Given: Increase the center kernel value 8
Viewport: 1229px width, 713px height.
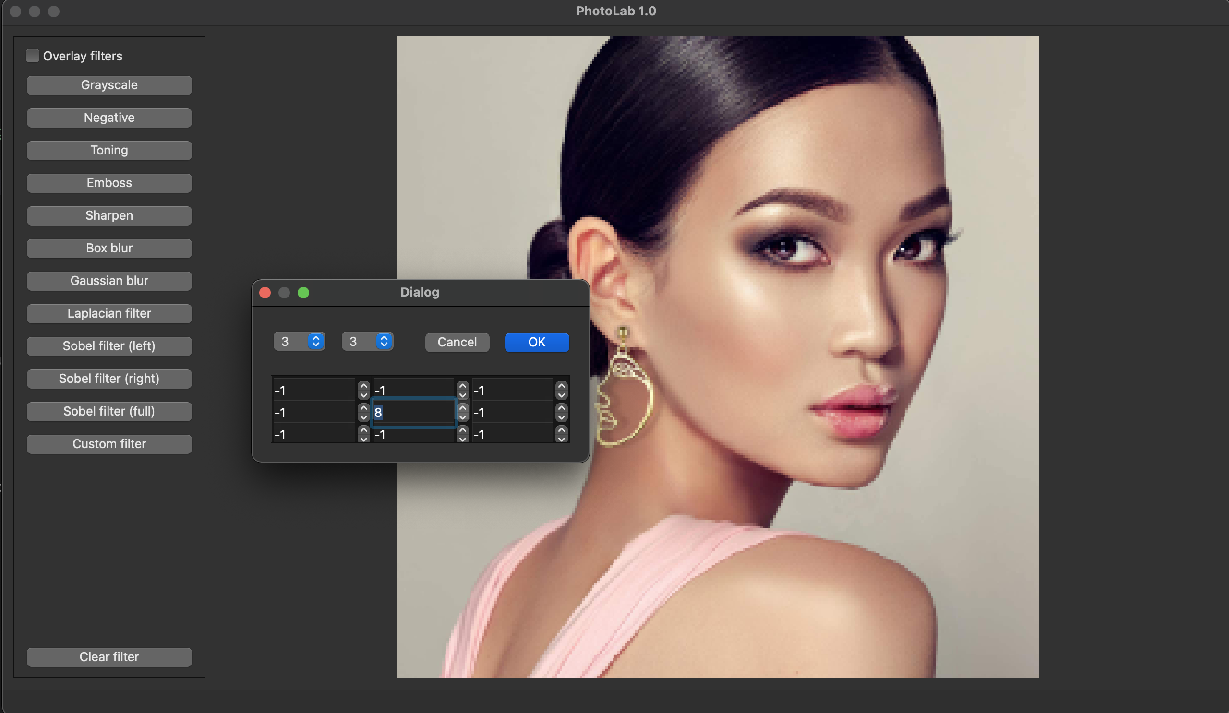Looking at the screenshot, I should click(462, 408).
